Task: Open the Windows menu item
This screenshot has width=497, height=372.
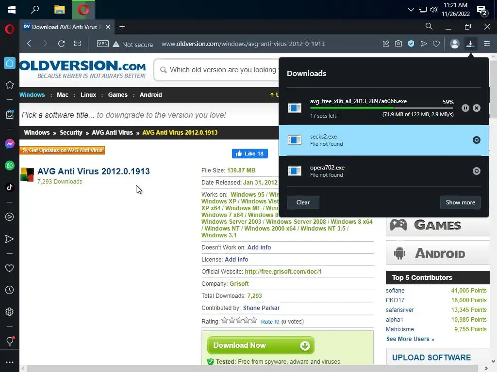Action: point(32,95)
